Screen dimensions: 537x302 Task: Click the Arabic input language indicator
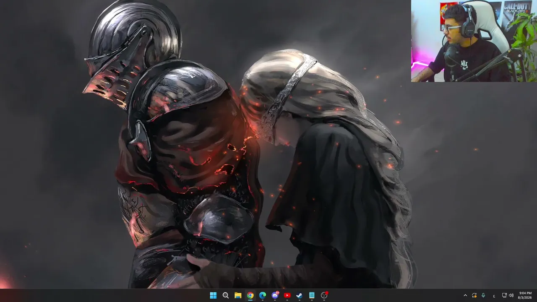click(x=494, y=295)
